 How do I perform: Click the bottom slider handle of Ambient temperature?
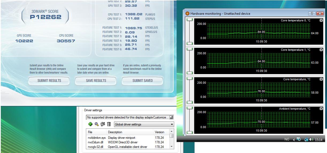pos(189,132)
